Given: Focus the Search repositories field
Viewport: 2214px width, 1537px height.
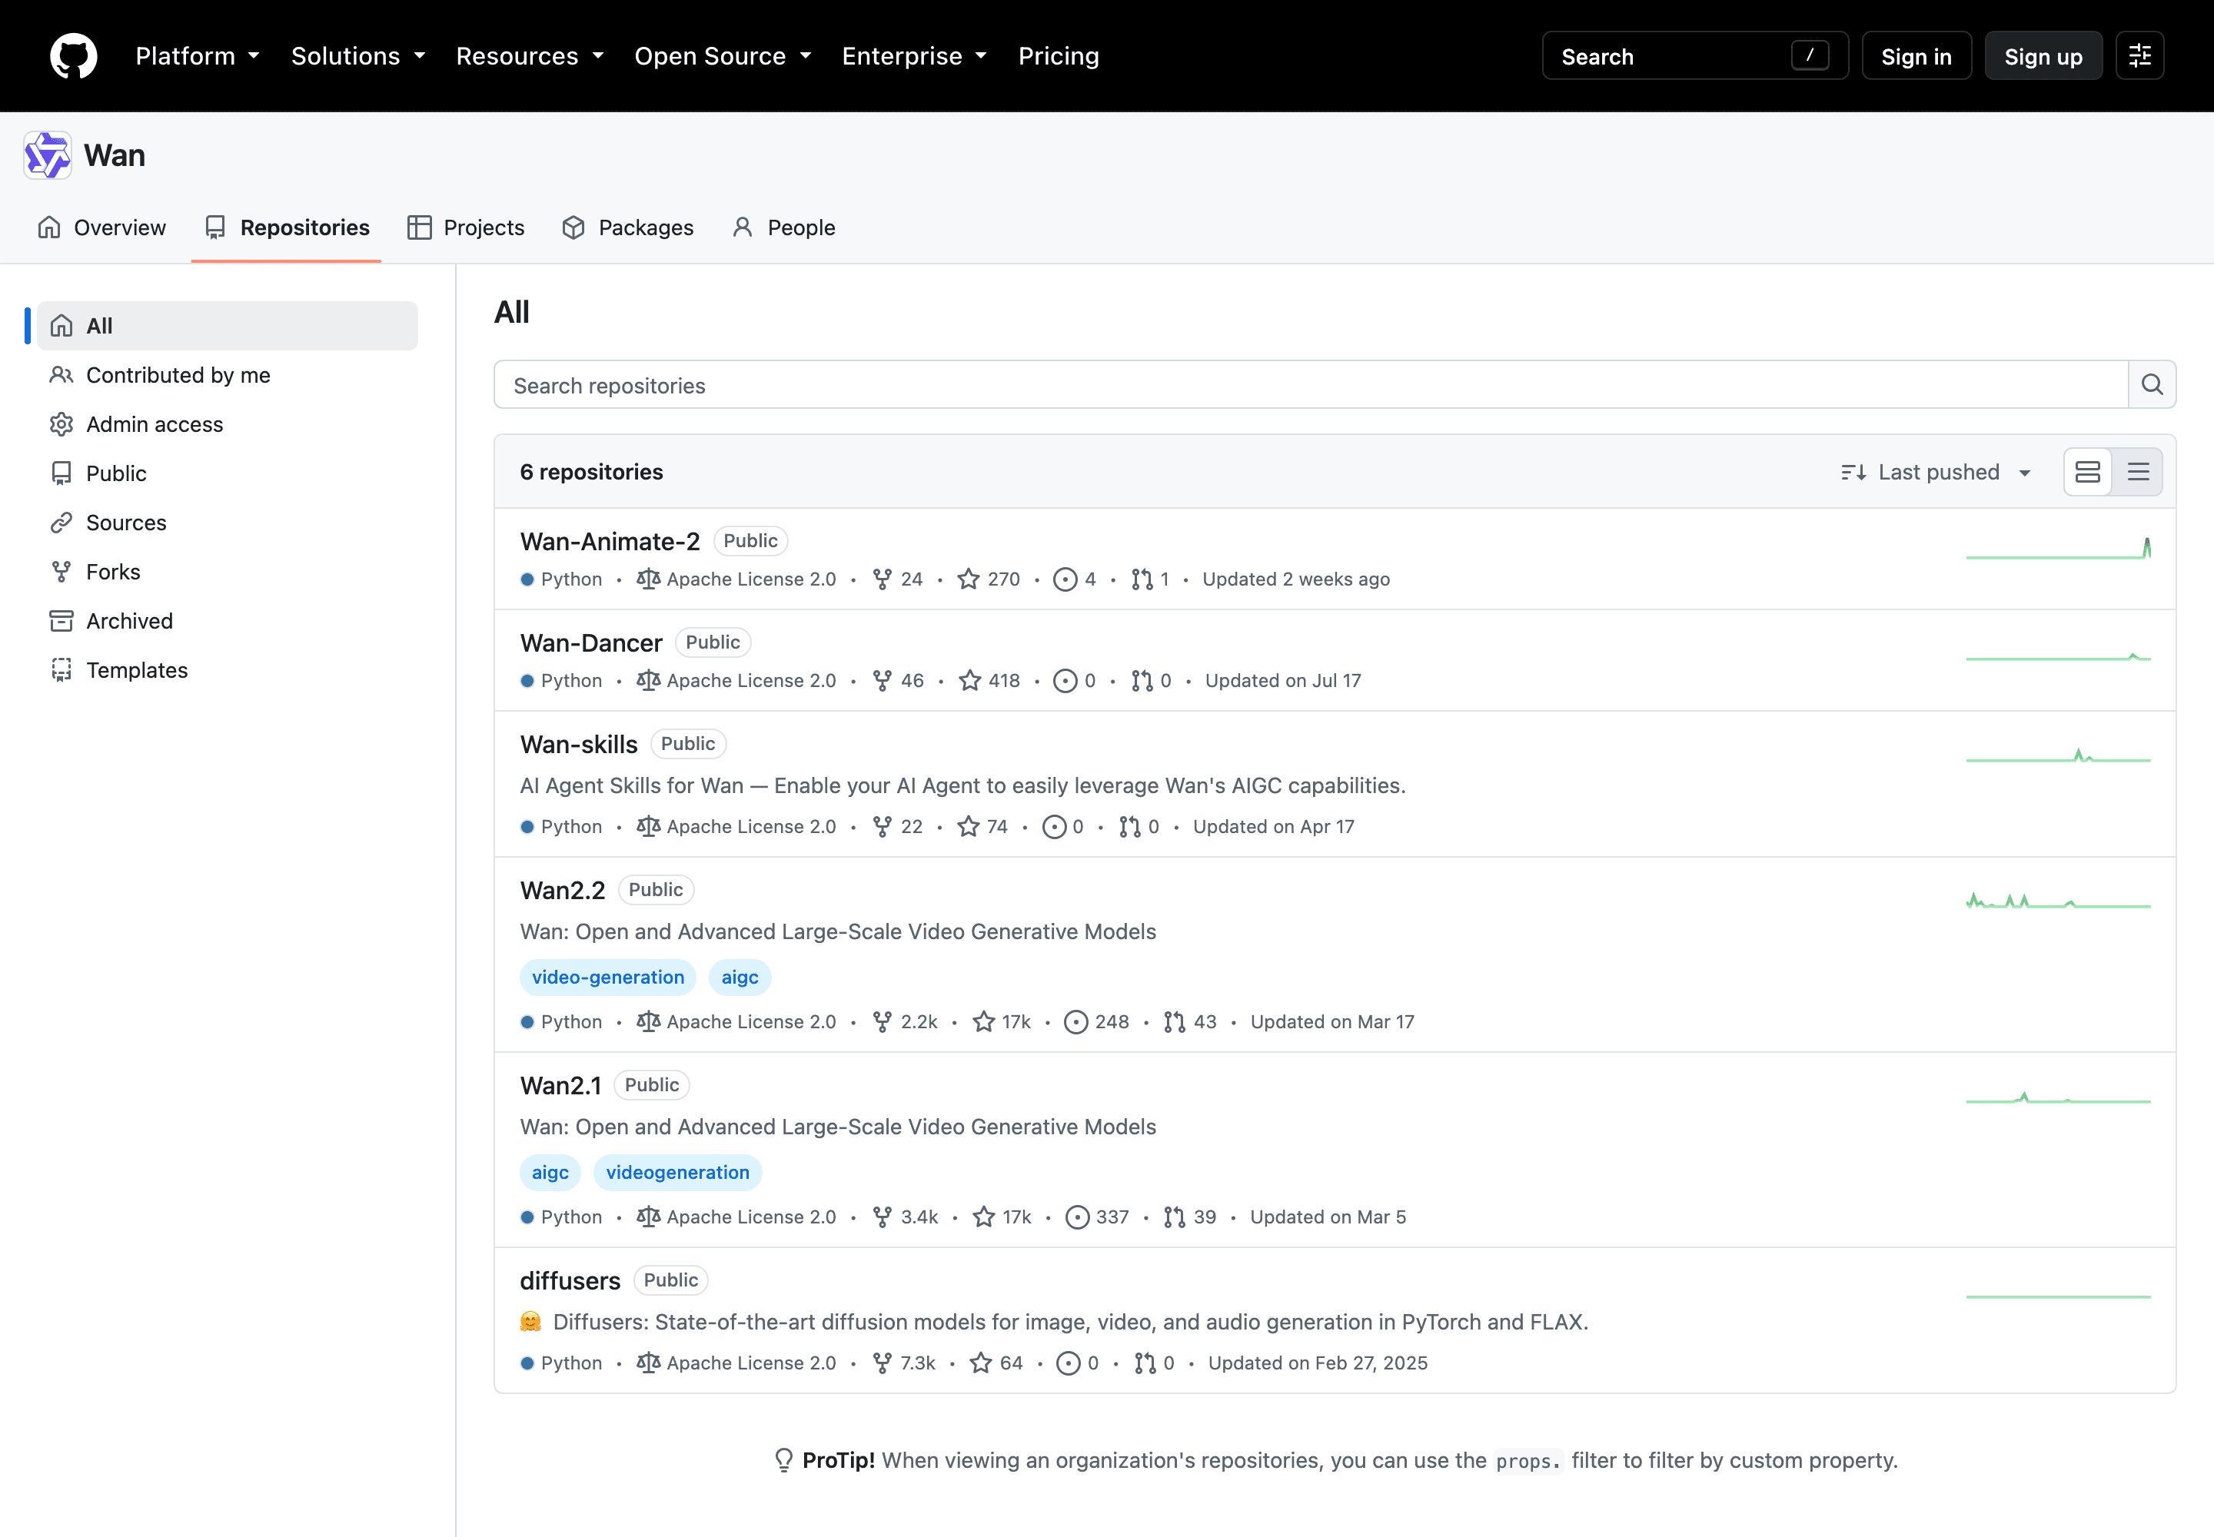Looking at the screenshot, I should point(1310,385).
